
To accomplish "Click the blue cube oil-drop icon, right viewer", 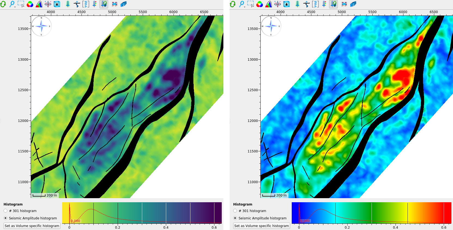I will (x=287, y=4).
